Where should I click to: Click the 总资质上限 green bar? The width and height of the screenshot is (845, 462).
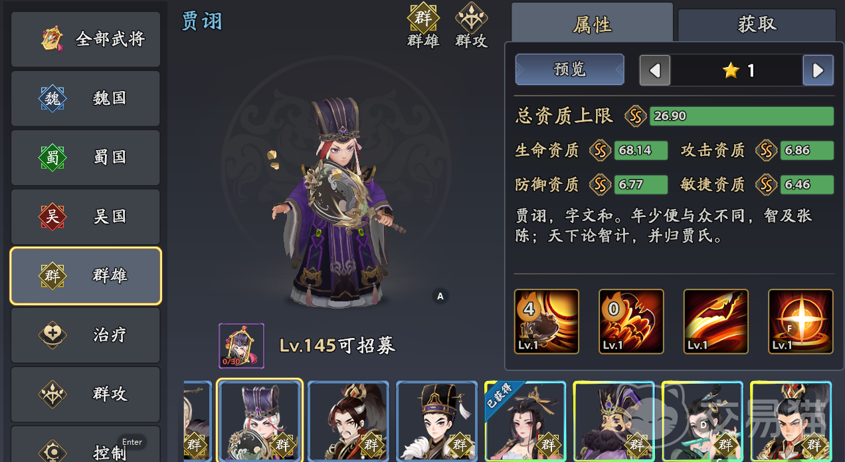pos(741,116)
